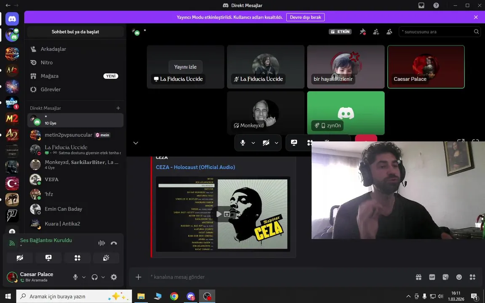
Task: Toggle microphone mute in call controls
Action: click(243, 143)
